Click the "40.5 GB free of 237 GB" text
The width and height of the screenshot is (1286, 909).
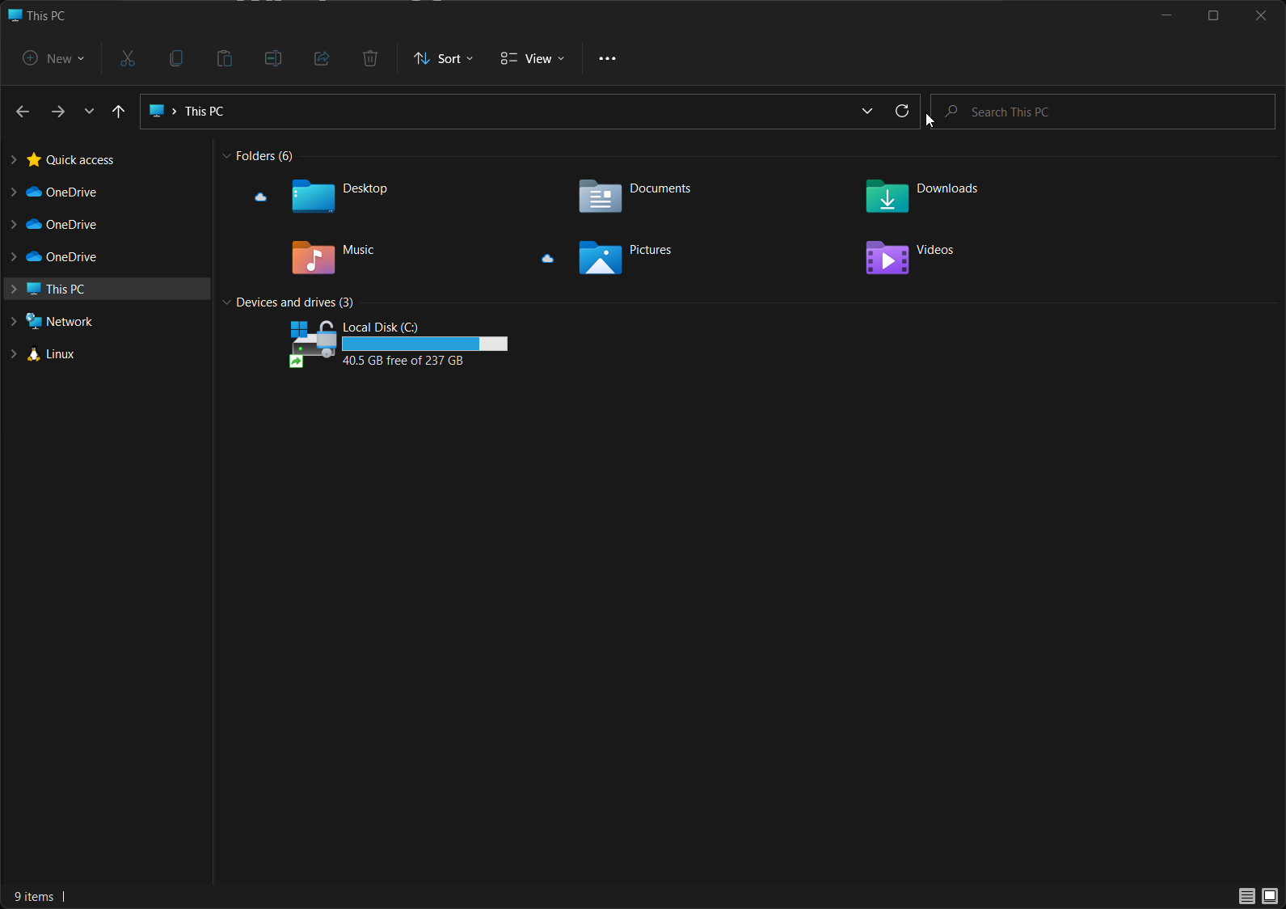click(403, 361)
